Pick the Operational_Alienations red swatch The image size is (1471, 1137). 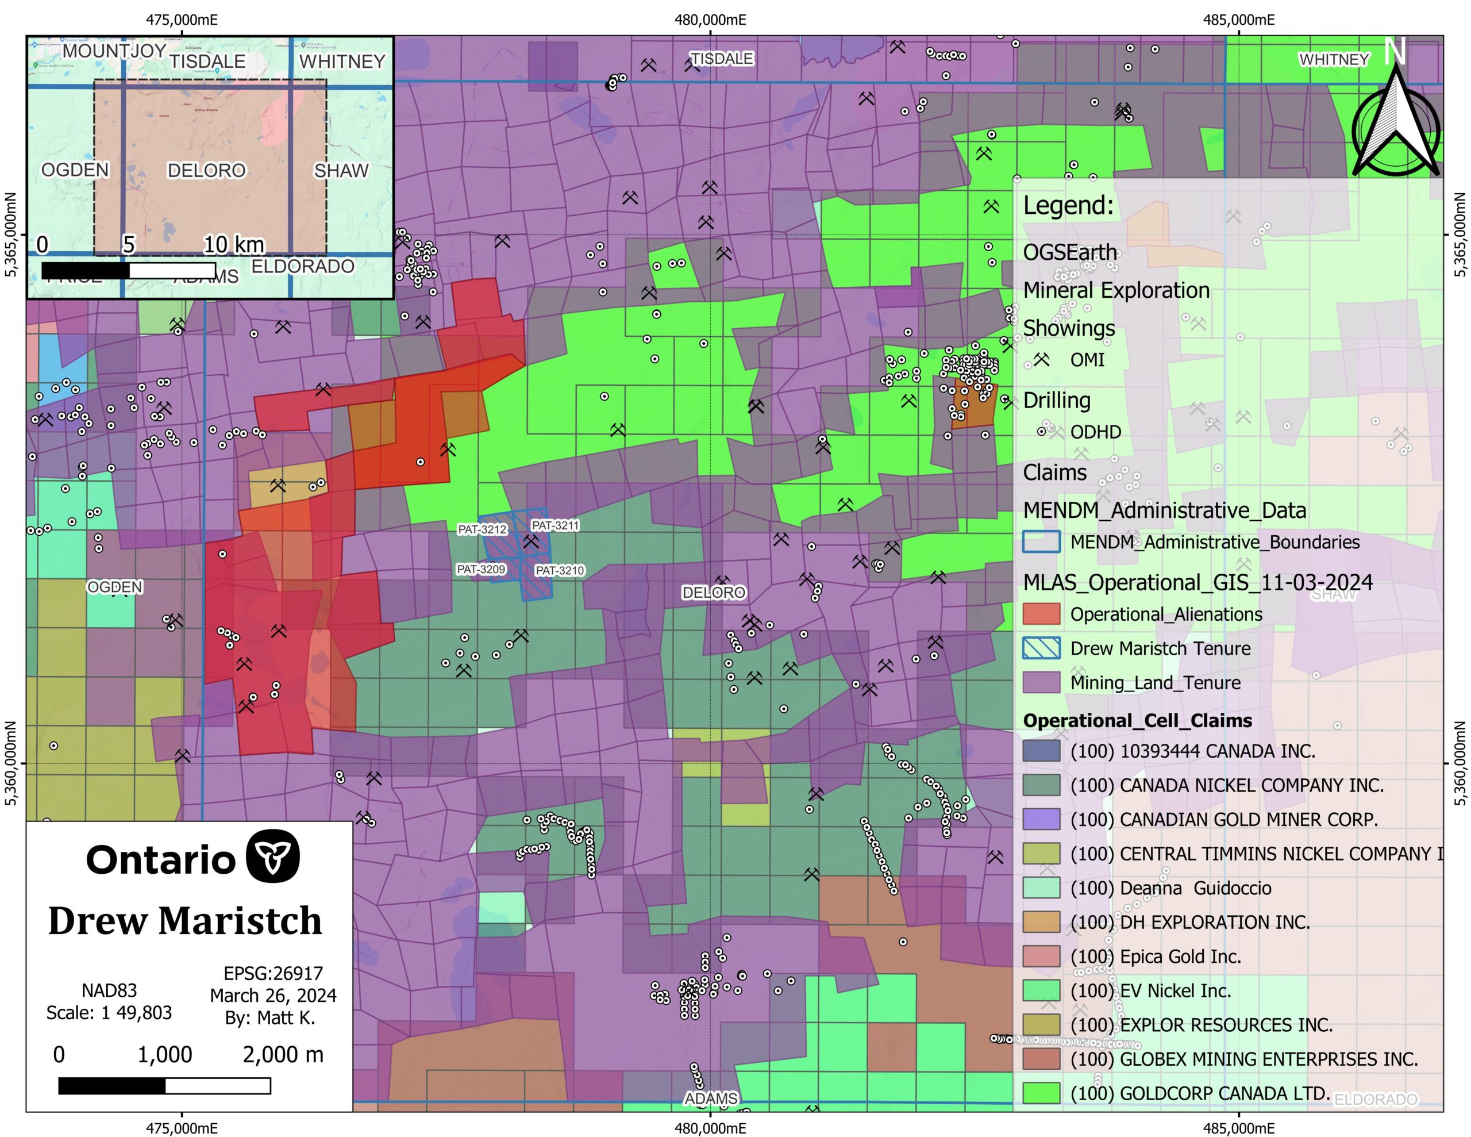click(1041, 614)
